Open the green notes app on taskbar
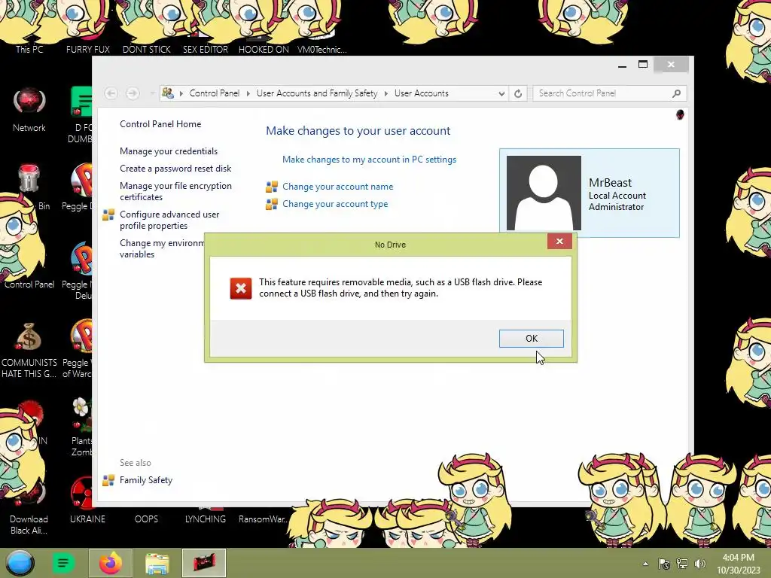Viewport: 771px width, 578px height. coord(63,563)
